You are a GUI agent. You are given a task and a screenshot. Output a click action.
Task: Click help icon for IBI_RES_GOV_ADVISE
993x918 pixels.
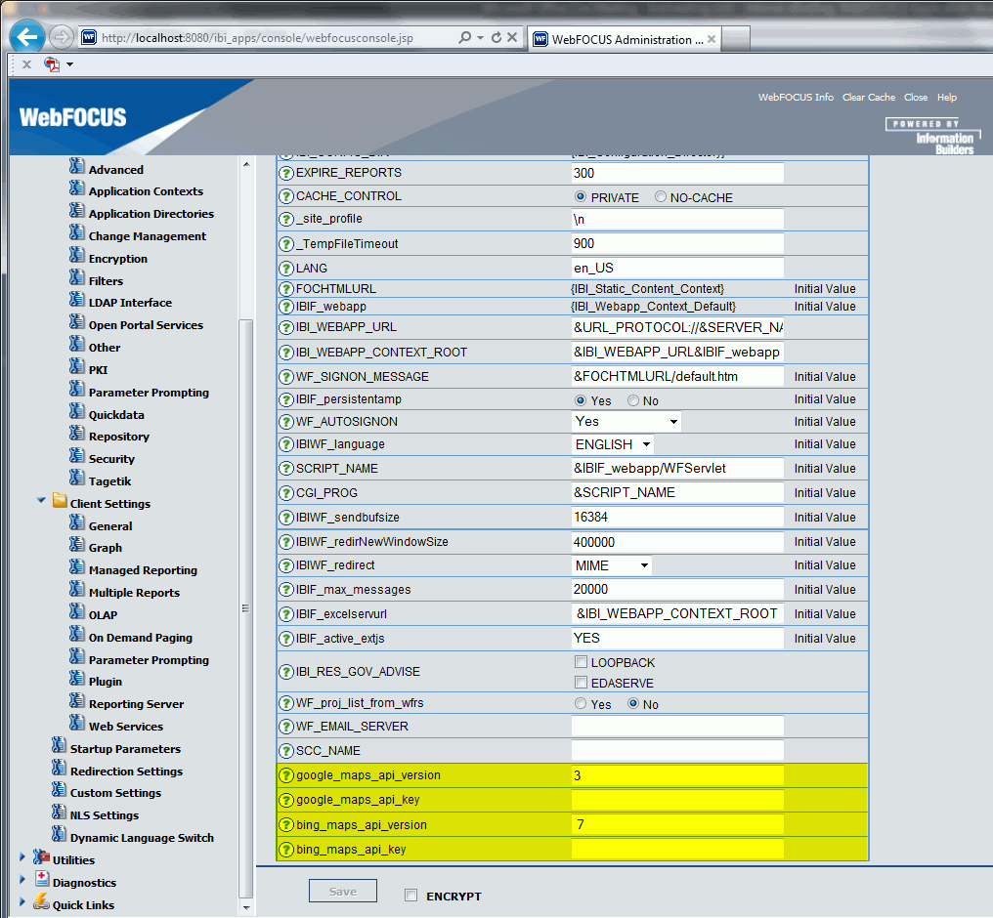[x=287, y=672]
